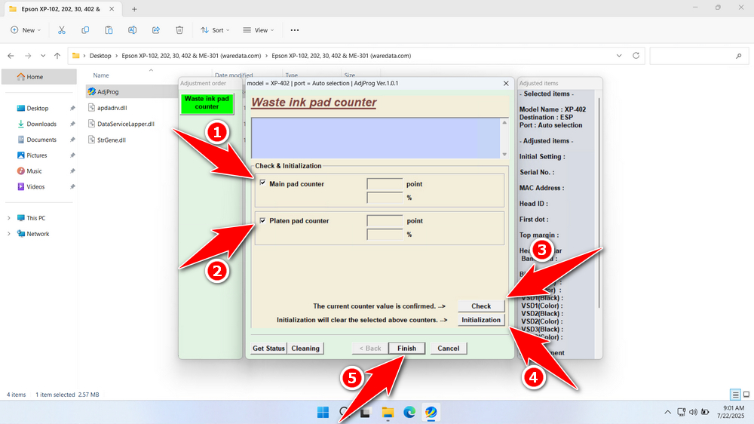Show hidden system tray icons
Screen dimensions: 754x424
click(x=667, y=412)
